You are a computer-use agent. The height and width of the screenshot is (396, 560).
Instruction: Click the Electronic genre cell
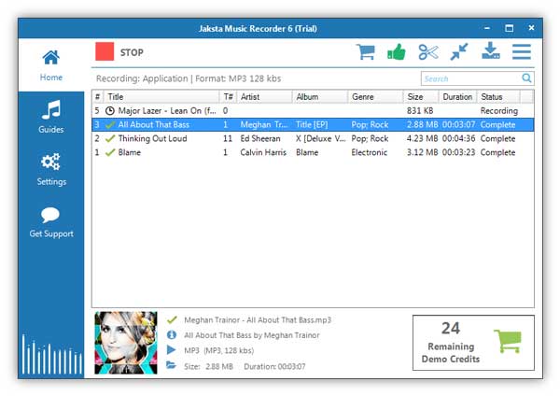[x=370, y=152]
